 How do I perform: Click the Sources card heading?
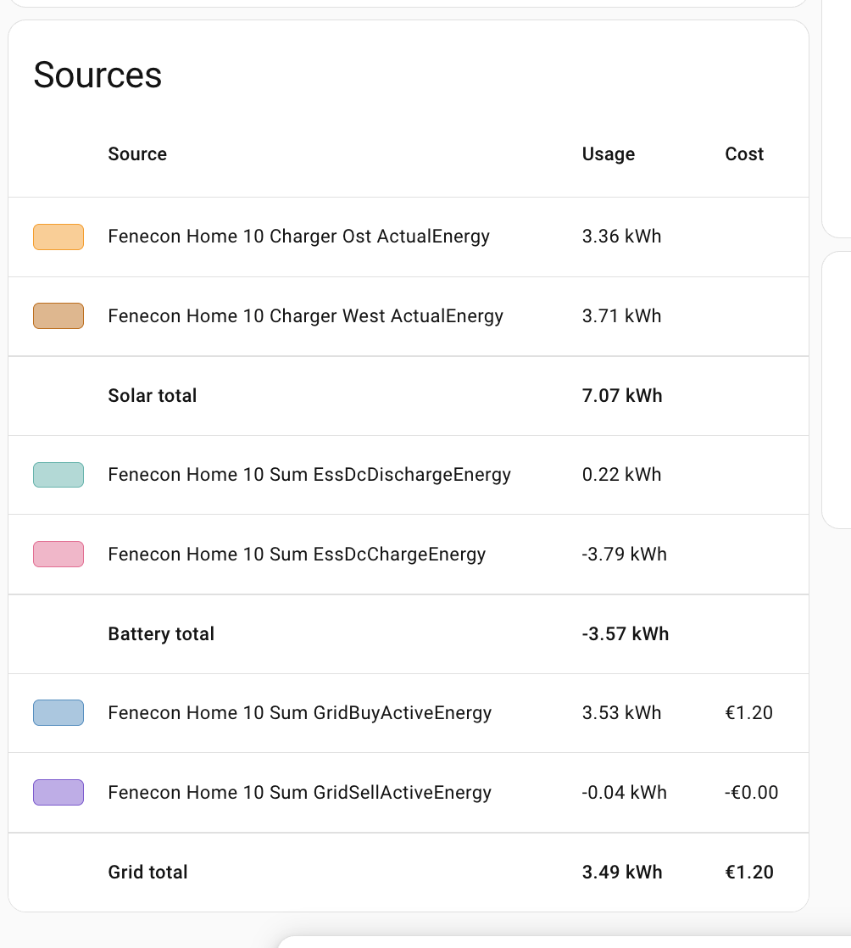[x=97, y=75]
